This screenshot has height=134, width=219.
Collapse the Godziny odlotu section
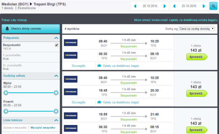tap(56, 76)
